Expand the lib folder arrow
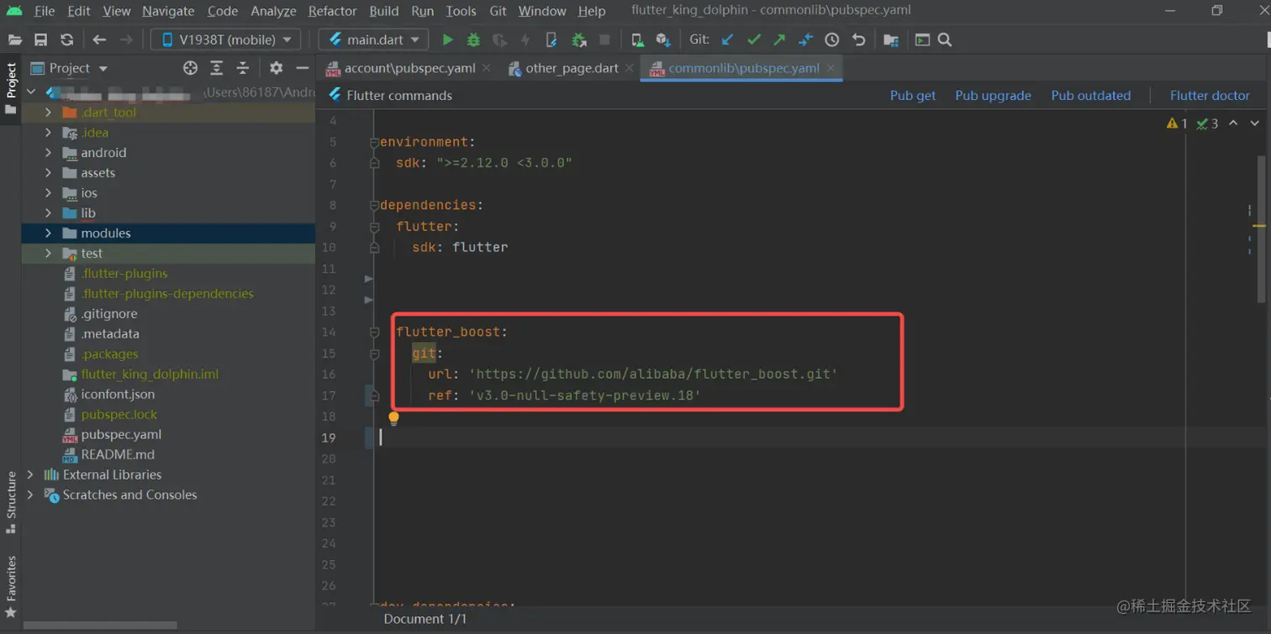1271x634 pixels. (48, 213)
